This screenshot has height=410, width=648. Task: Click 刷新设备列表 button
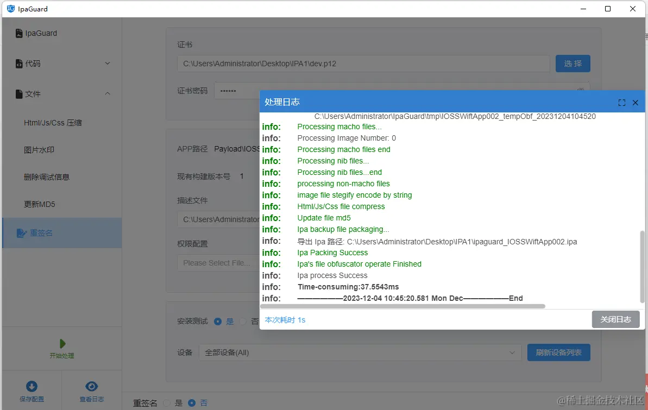click(x=559, y=352)
